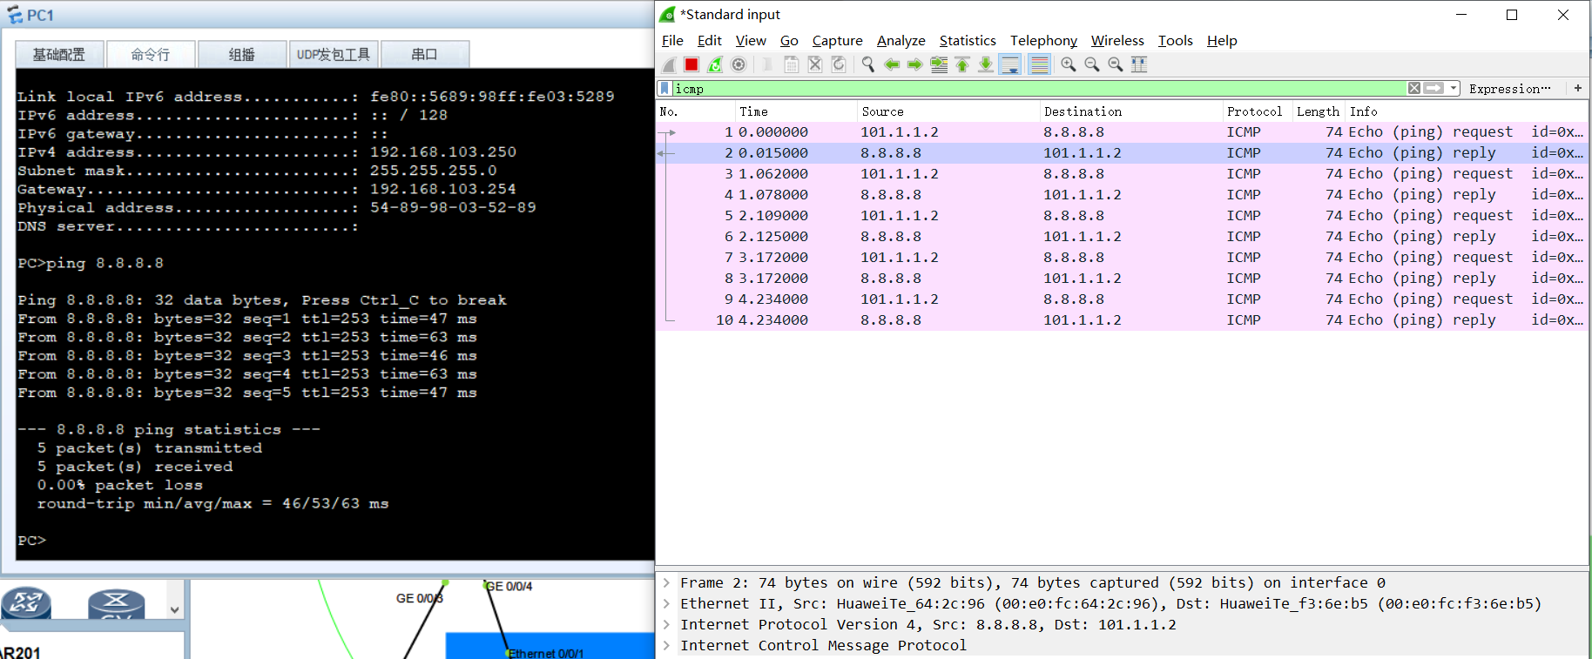The height and width of the screenshot is (659, 1592).
Task: Reload the capture file icon
Action: pyautogui.click(x=839, y=64)
